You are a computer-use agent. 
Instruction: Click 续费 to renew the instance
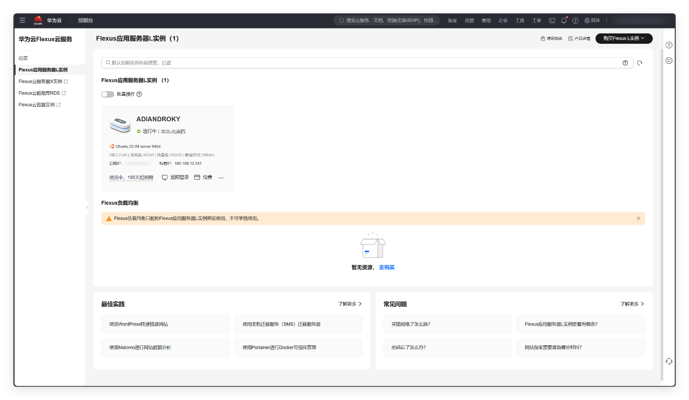tap(203, 177)
